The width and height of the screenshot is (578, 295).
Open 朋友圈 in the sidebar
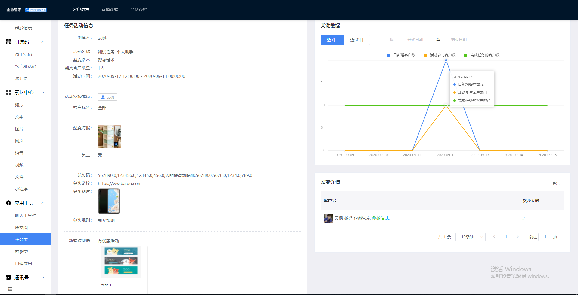point(21,227)
